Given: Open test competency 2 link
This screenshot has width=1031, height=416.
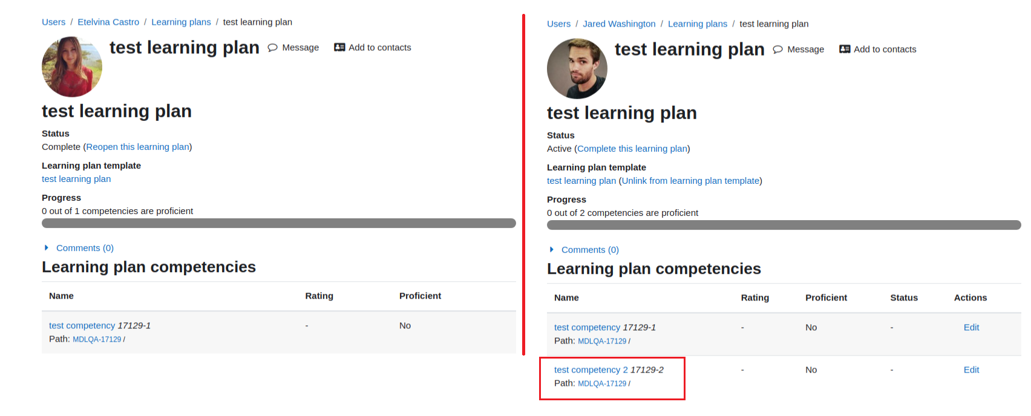Looking at the screenshot, I should tap(591, 370).
